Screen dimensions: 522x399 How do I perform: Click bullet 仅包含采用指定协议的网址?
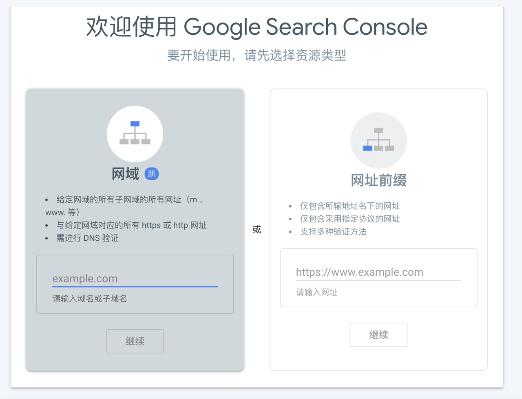[x=350, y=219]
